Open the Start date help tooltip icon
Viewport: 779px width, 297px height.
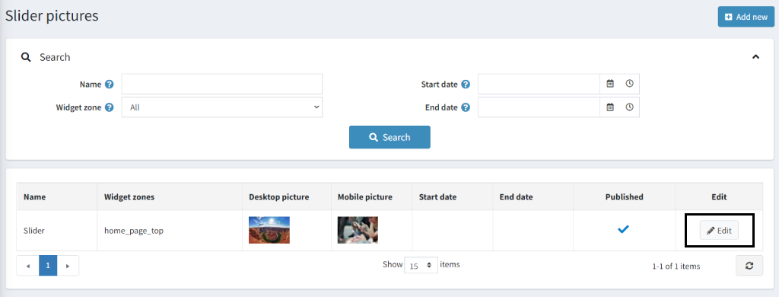tap(466, 84)
